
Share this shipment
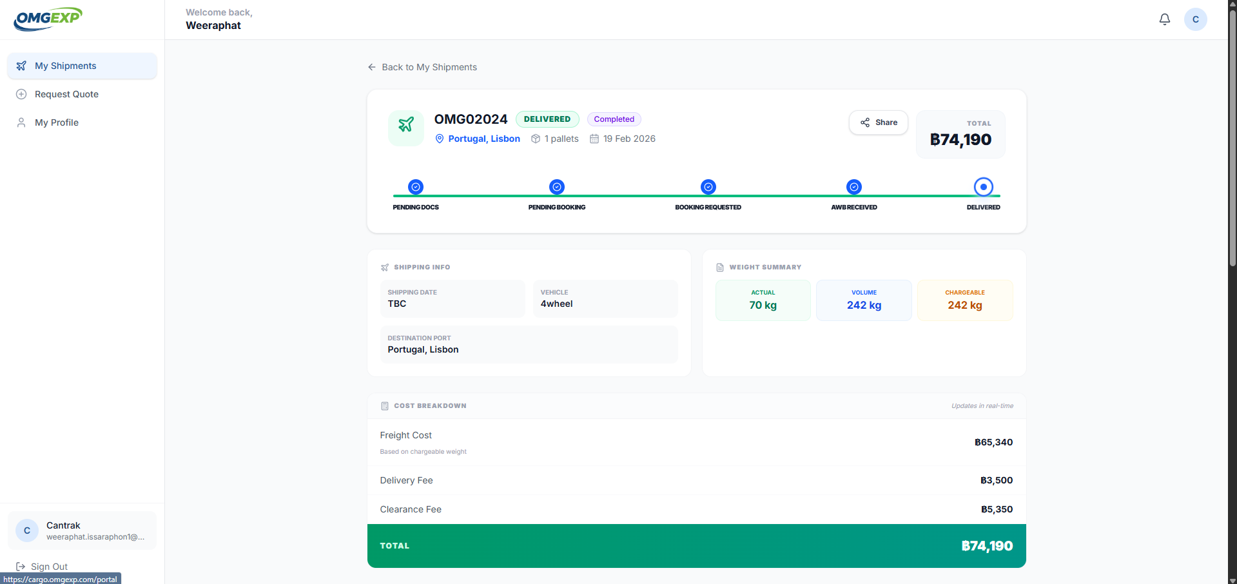tap(878, 122)
